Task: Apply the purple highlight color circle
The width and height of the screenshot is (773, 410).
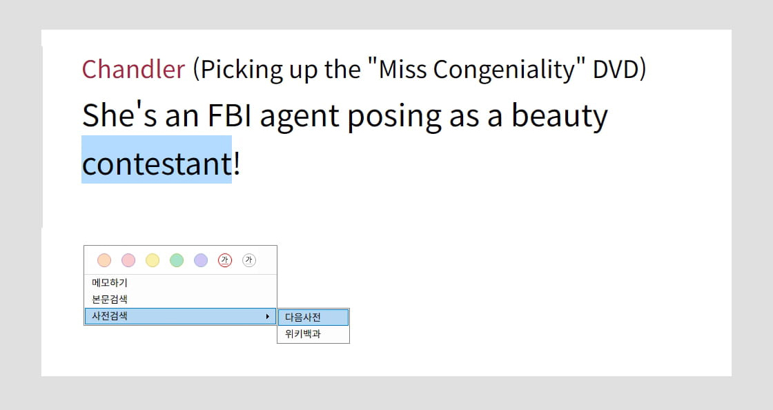Action: click(201, 260)
